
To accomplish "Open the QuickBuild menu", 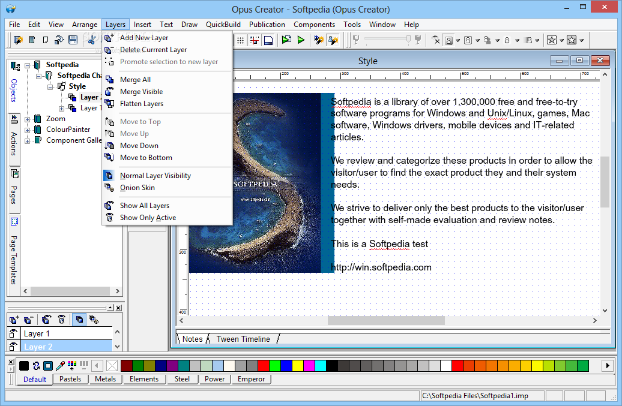I will click(223, 25).
